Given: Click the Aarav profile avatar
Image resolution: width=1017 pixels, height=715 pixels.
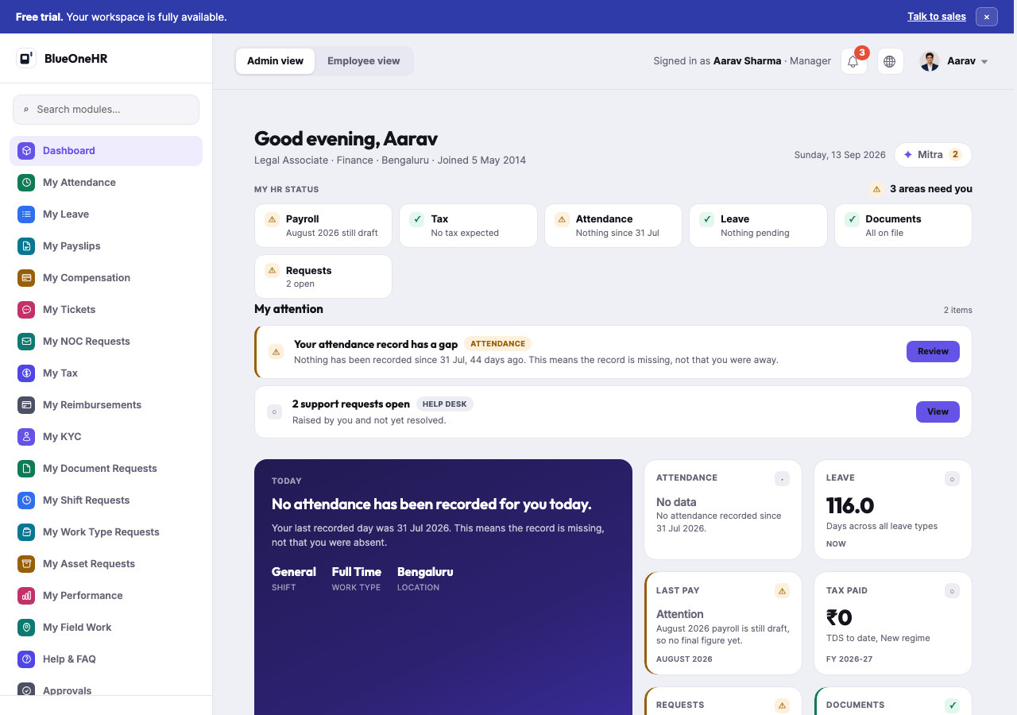Looking at the screenshot, I should (930, 61).
